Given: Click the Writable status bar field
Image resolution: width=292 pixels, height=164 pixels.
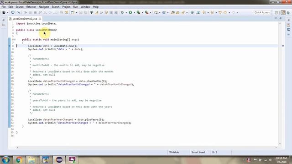Looking at the screenshot, I should click(x=174, y=152).
